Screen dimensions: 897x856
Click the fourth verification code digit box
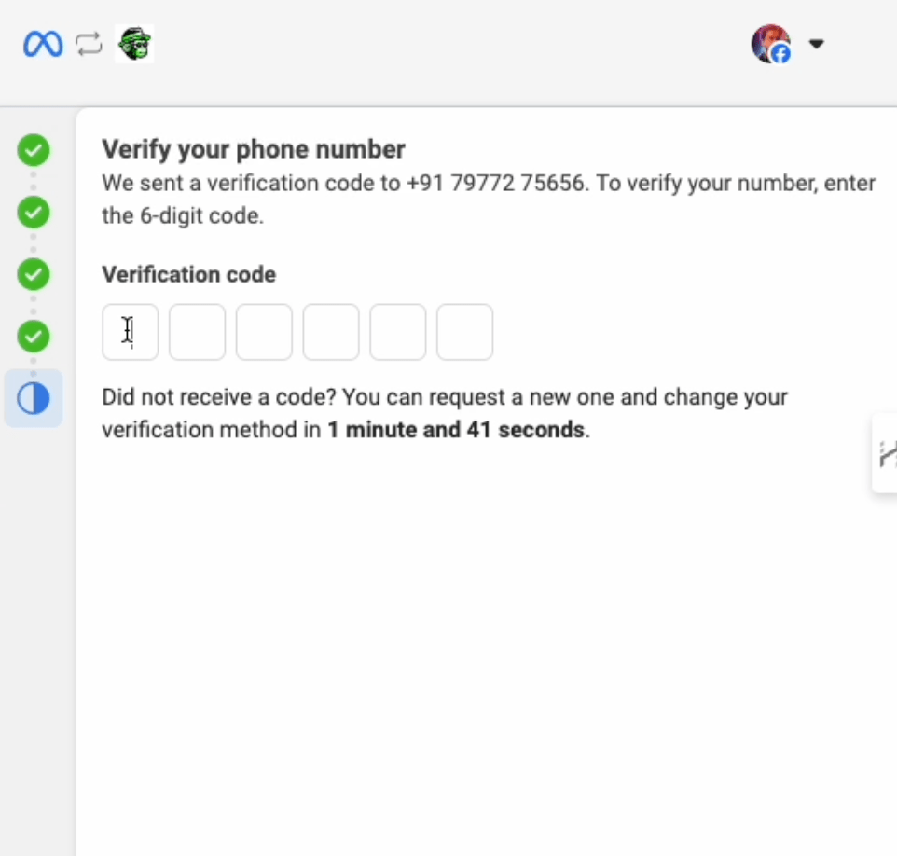coord(331,332)
